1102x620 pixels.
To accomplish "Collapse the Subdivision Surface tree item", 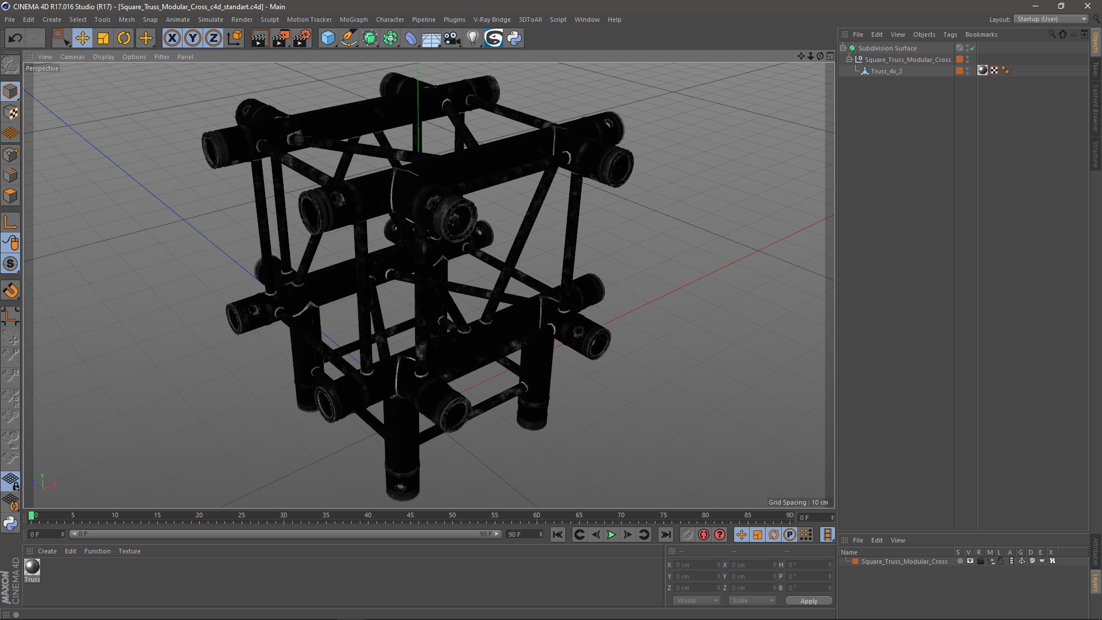I will click(843, 48).
